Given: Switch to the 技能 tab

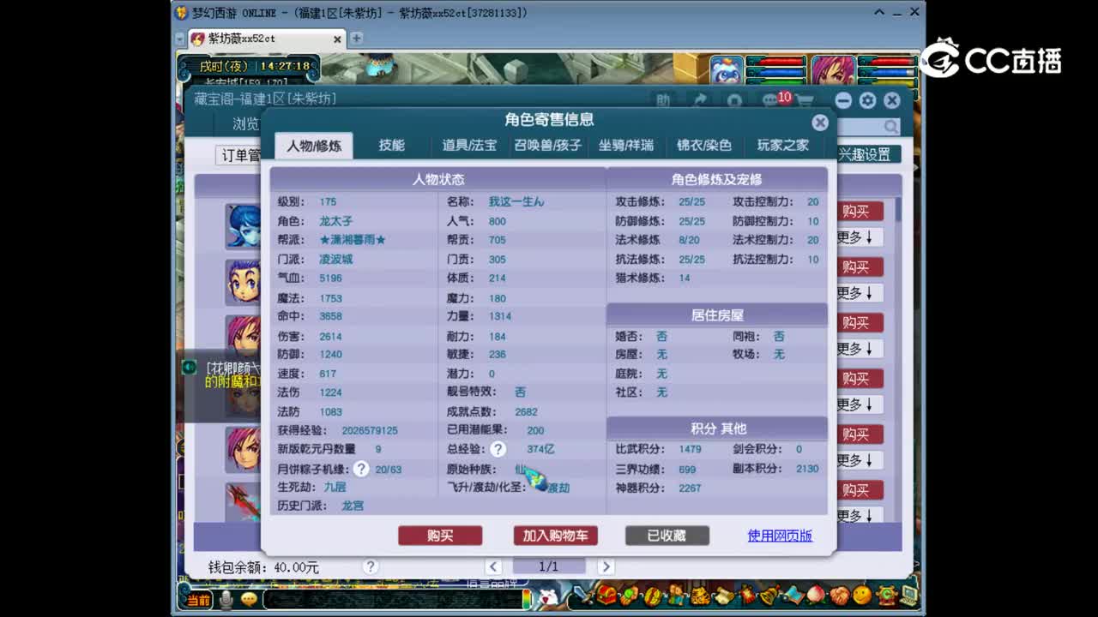Looking at the screenshot, I should click(x=391, y=146).
